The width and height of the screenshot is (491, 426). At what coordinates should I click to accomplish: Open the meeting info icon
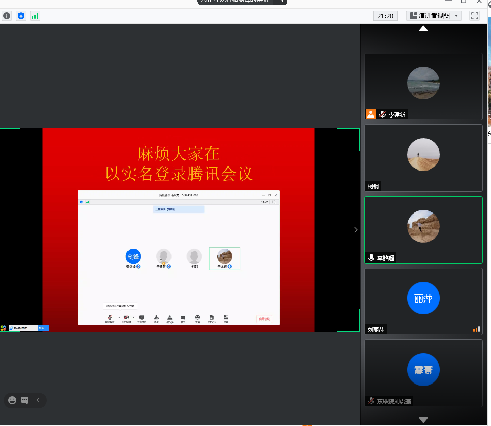(x=7, y=16)
